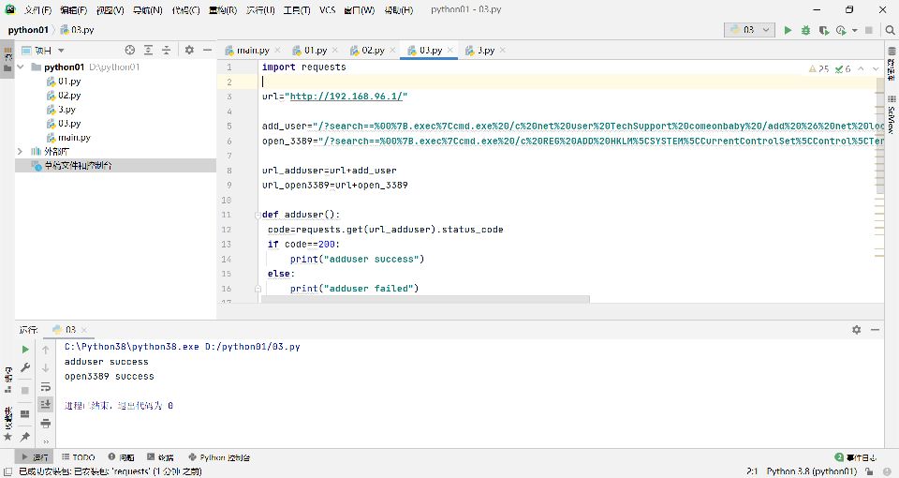Click the down arrow in run console
This screenshot has height=478, width=899.
coord(46,367)
